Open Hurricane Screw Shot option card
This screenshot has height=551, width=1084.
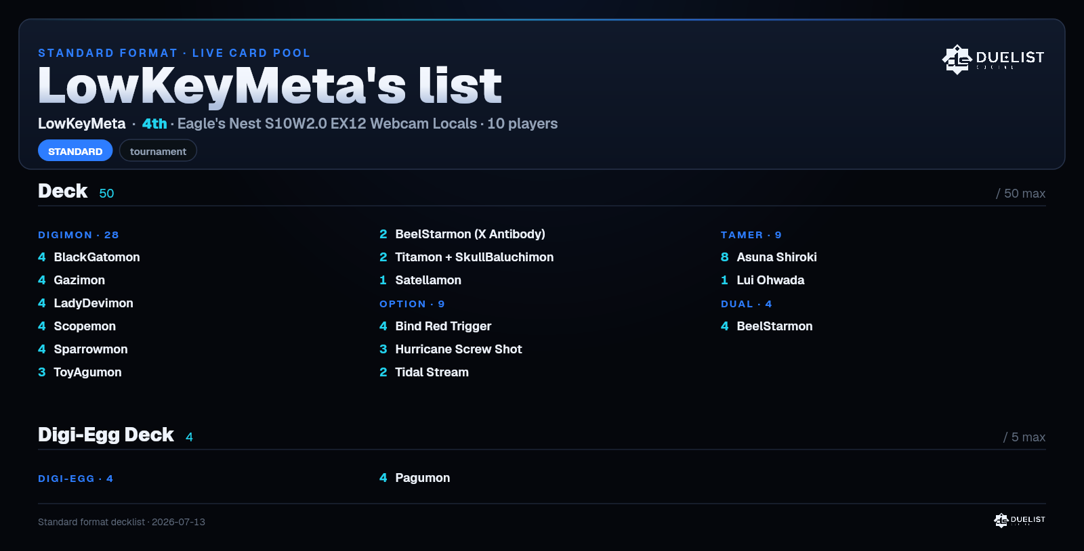tap(451, 349)
